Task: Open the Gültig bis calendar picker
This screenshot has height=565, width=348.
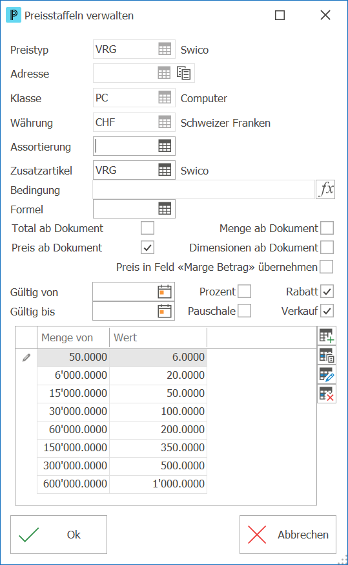Action: tap(165, 311)
